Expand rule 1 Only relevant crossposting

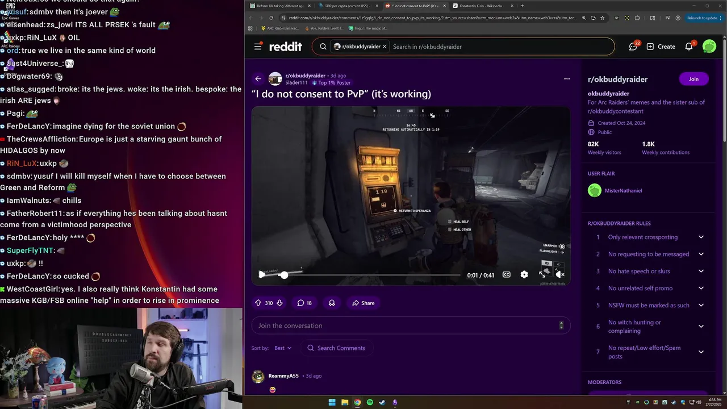coord(701,237)
